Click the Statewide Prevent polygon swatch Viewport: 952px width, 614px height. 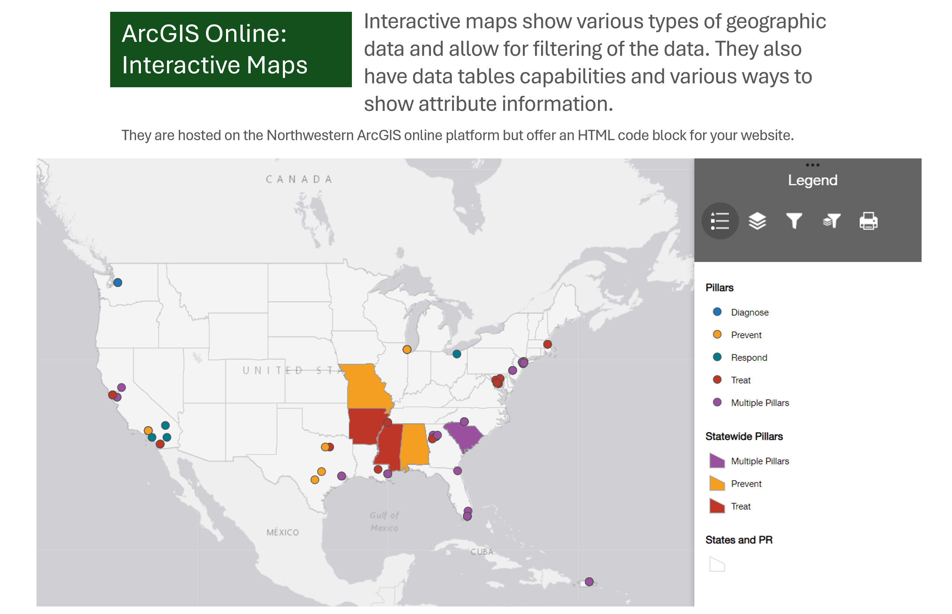point(717,483)
